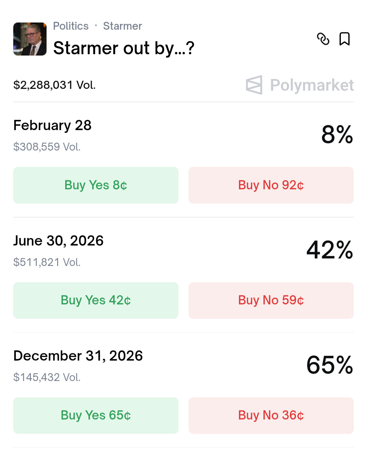This screenshot has height=462, width=367.
Task: Click the total $2,288,031 volume text
Action: [x=54, y=85]
